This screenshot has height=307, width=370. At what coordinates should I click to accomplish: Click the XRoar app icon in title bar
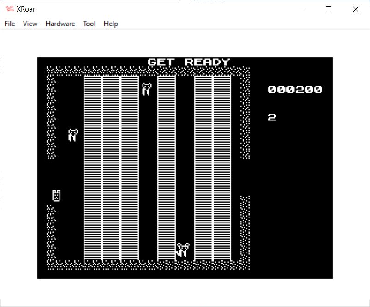[9, 9]
